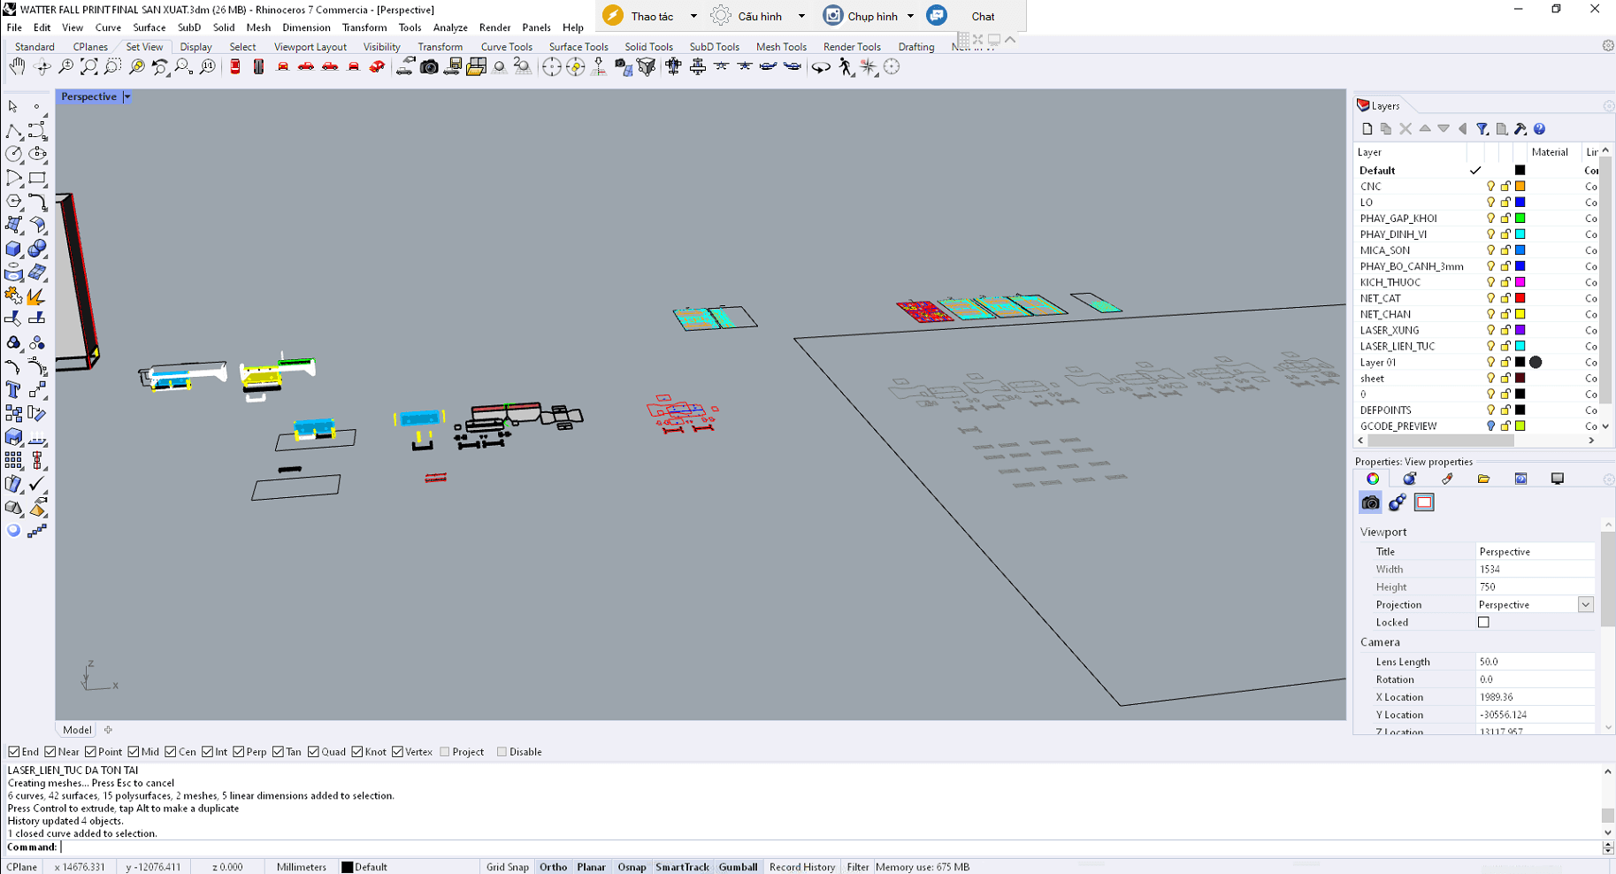The image size is (1616, 874).
Task: Set Perspective view with the tilted red car
Action: [x=378, y=67]
